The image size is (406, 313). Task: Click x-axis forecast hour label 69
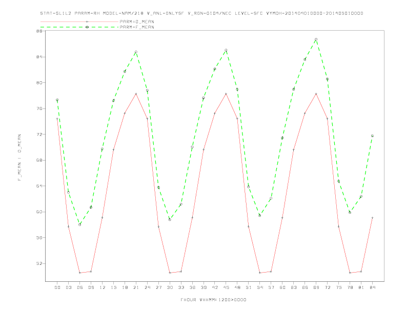coord(316,287)
